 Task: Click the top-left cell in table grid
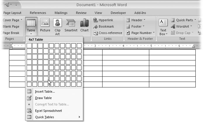coord(29,45)
